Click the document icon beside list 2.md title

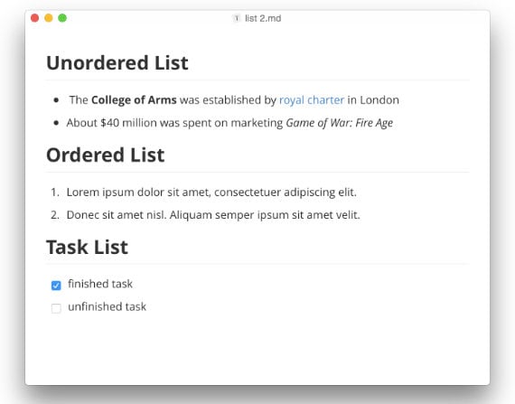coord(237,18)
